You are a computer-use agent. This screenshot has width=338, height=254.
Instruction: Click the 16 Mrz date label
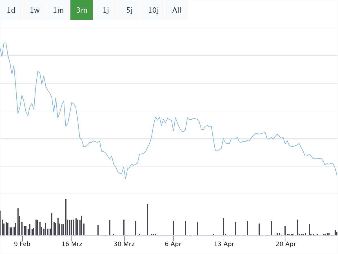point(72,244)
